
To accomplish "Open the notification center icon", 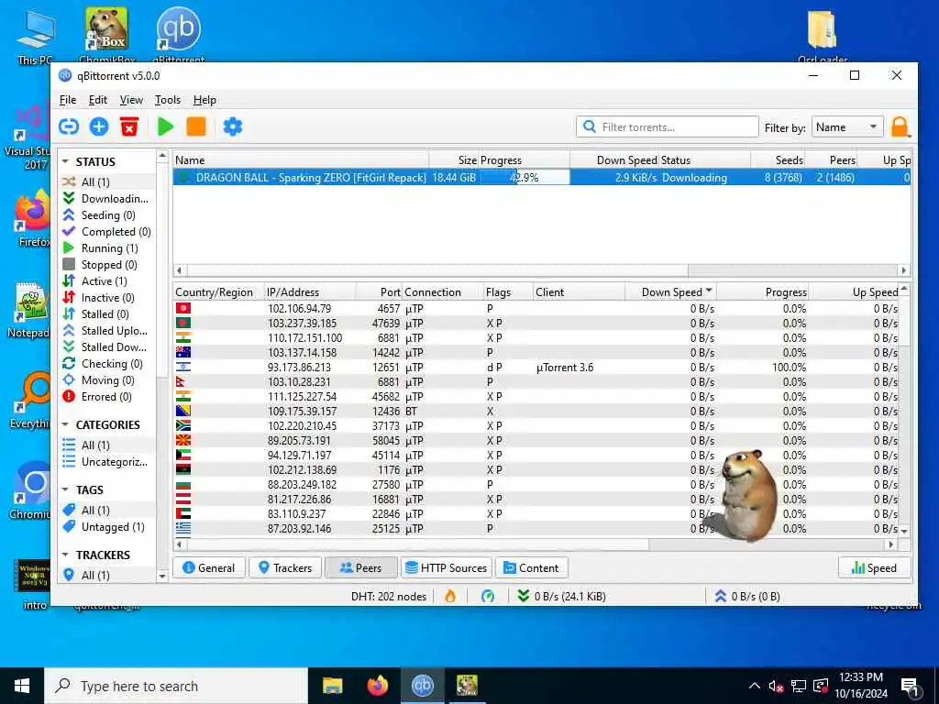I will [910, 687].
